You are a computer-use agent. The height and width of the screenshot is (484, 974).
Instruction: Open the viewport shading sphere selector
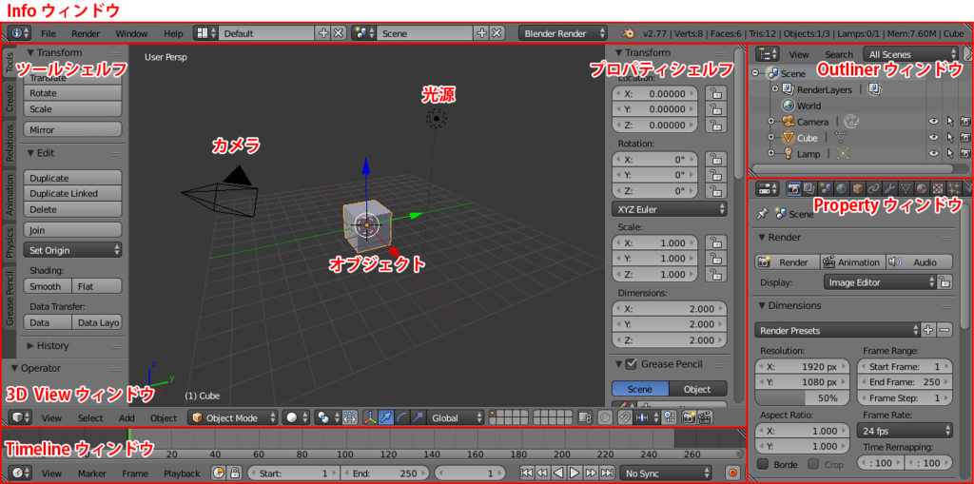(294, 417)
